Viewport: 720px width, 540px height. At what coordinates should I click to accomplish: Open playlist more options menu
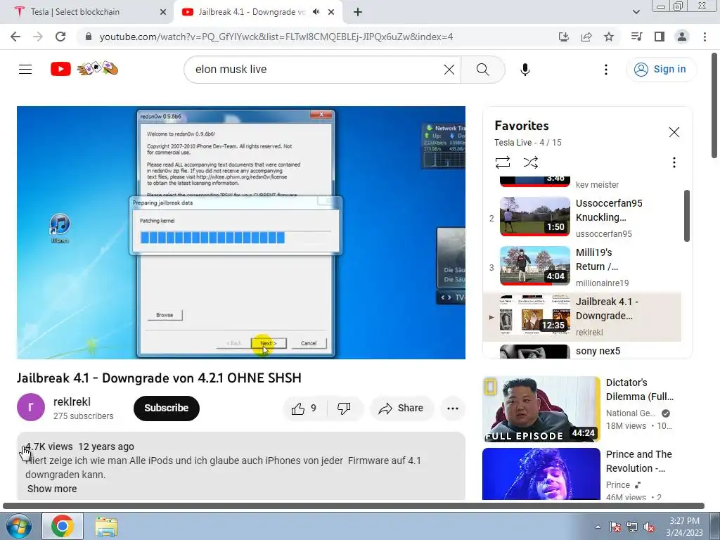tap(674, 162)
